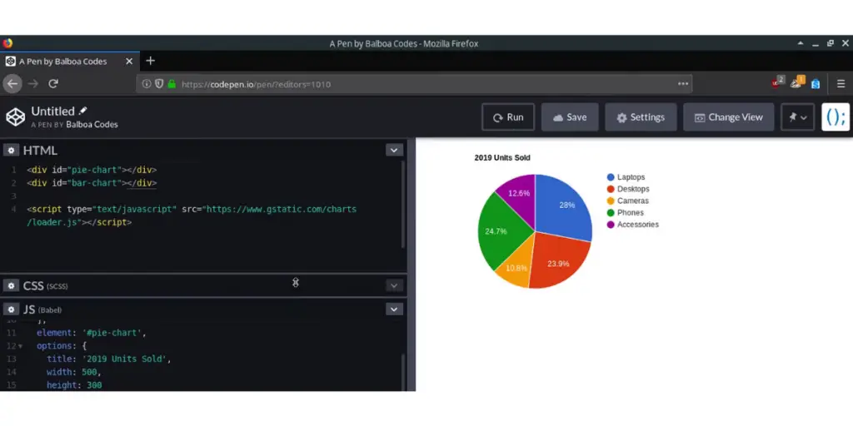853x426 pixels.
Task: Click the blue S extension icon
Action: click(816, 84)
